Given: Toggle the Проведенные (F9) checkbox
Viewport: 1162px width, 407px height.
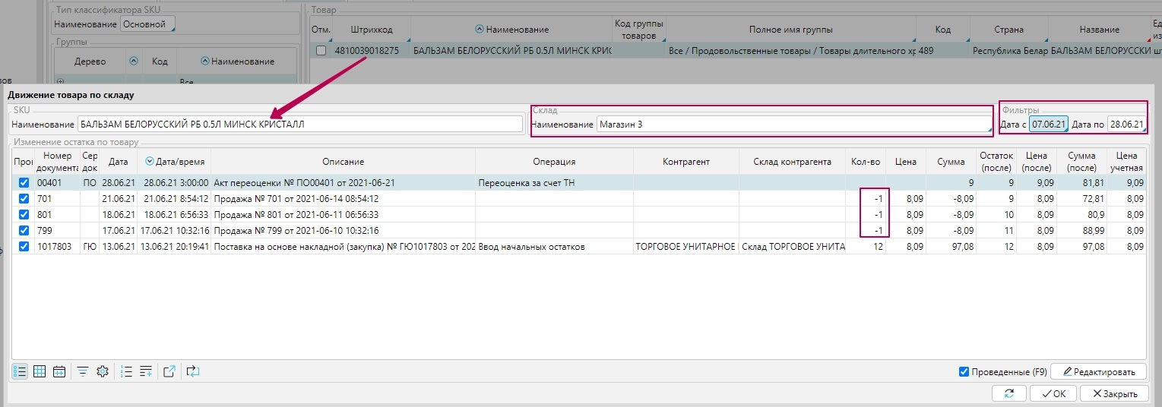Looking at the screenshot, I should (x=964, y=372).
